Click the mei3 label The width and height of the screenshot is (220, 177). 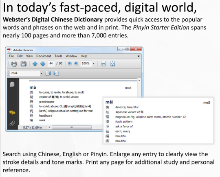(x=207, y=103)
